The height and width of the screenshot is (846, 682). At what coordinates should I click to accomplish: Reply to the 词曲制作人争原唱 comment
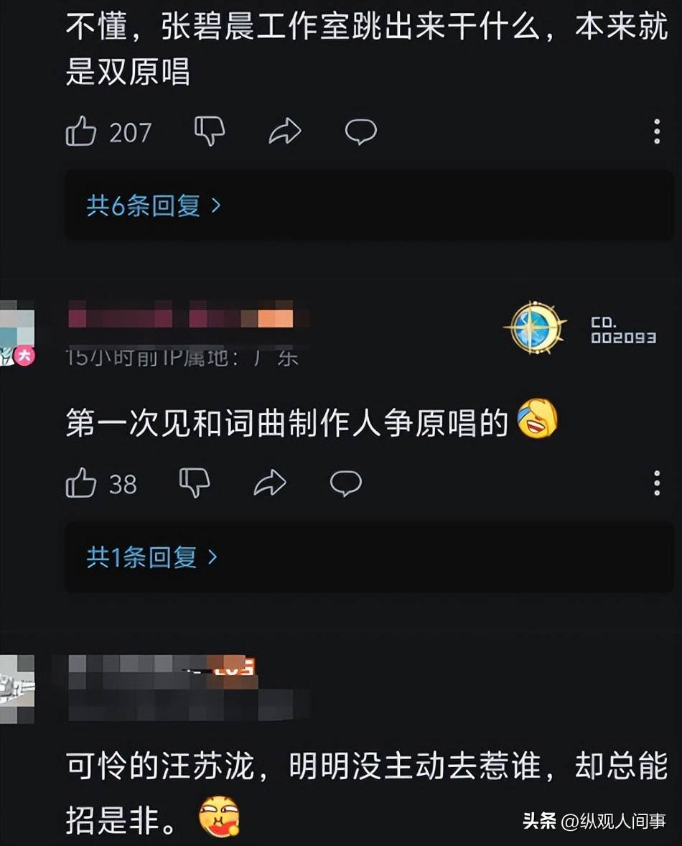point(345,483)
